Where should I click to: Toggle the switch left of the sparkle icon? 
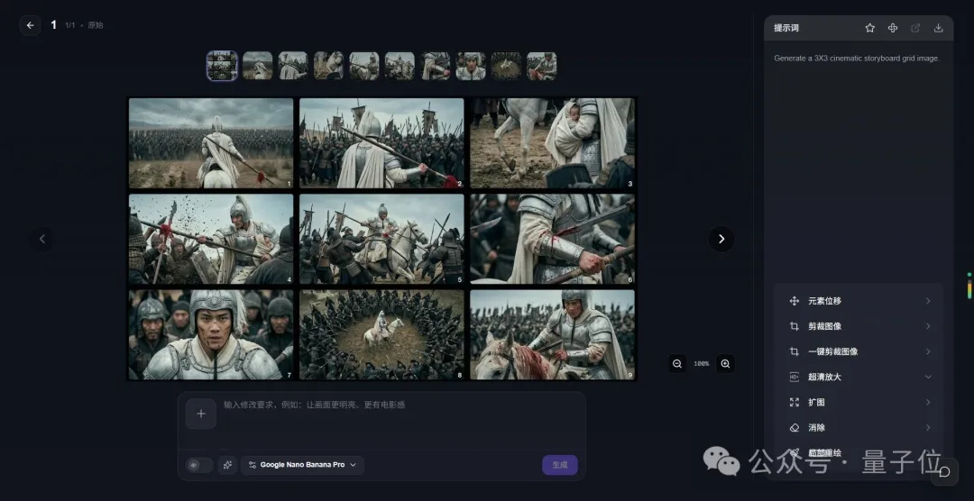click(x=198, y=465)
